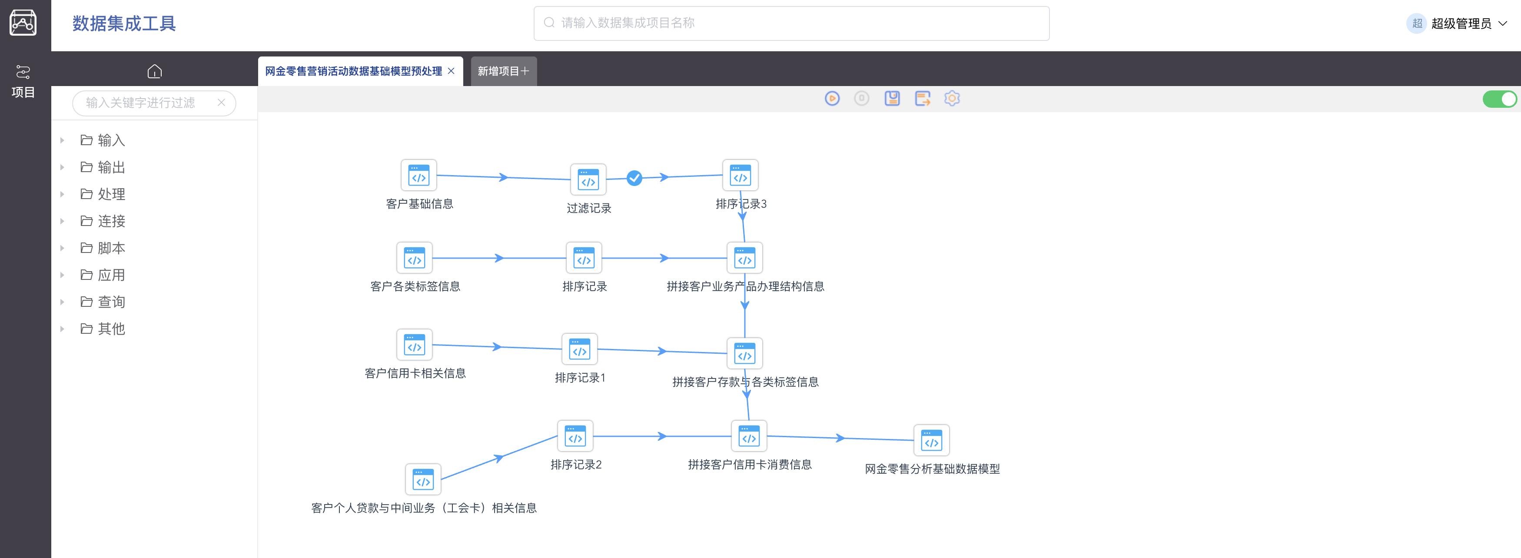Focus the project name search box
1521x558 pixels.
point(791,23)
